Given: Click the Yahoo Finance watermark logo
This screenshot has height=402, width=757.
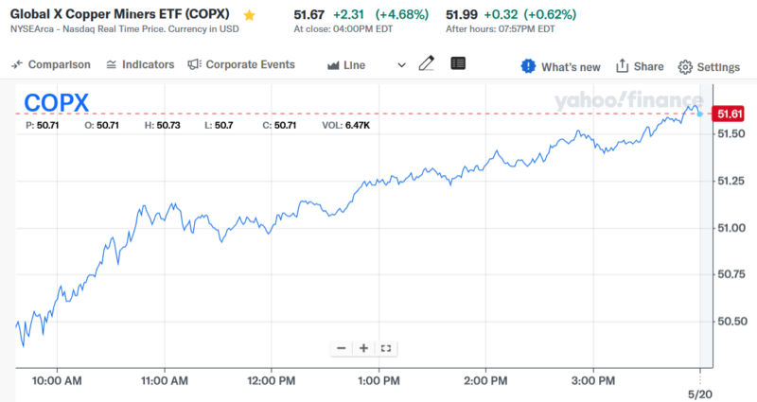Looking at the screenshot, I should [x=628, y=100].
